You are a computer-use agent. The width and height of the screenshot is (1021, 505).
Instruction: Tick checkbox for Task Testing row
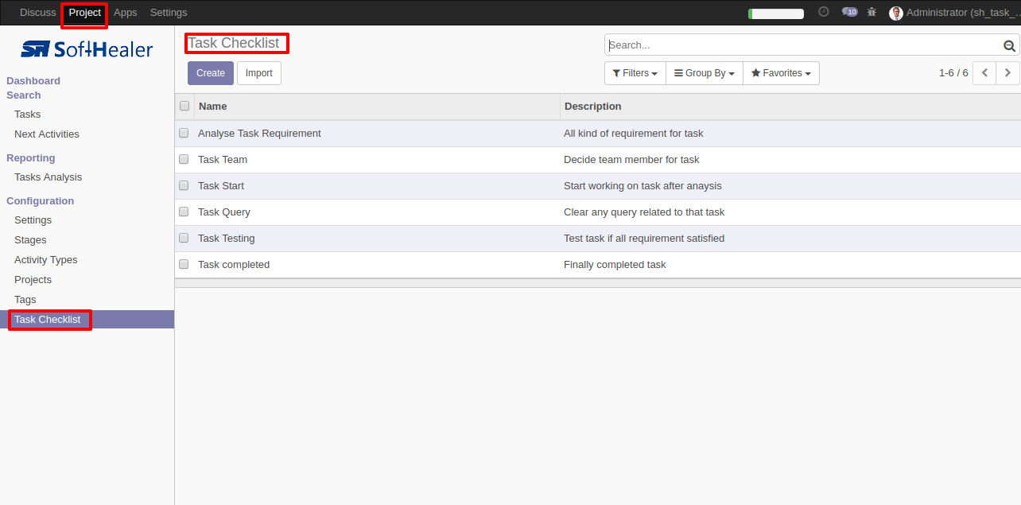coord(184,238)
